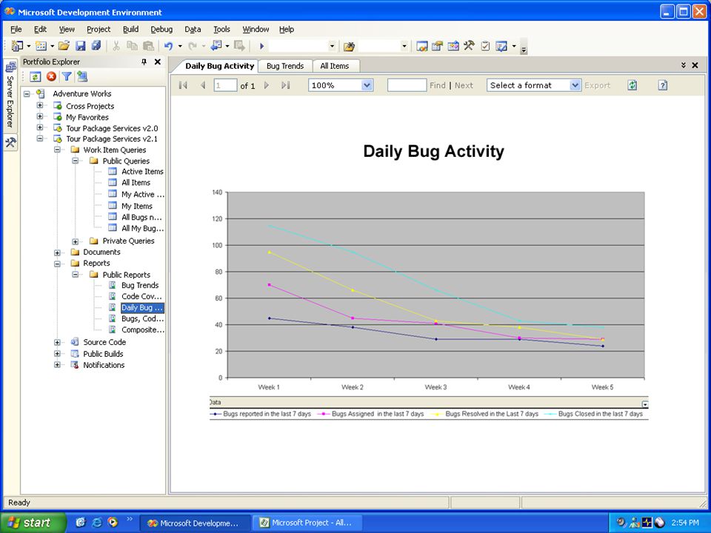
Task: Click the New Project toolbar icon
Action: click(17, 46)
